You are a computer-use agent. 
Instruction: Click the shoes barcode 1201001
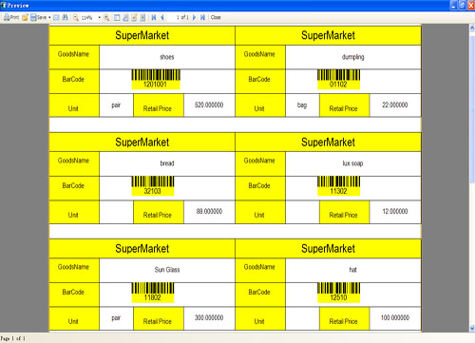click(x=156, y=80)
